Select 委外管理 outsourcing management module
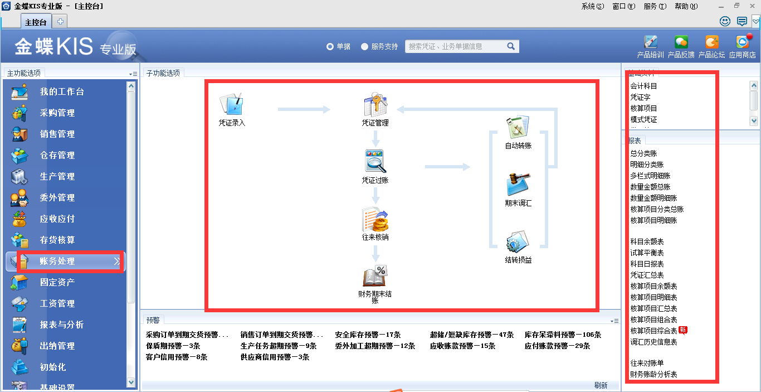Viewport: 761px width, 392px height. (x=57, y=197)
